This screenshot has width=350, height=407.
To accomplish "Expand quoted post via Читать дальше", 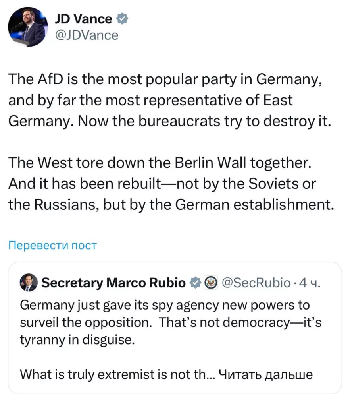I will tap(266, 374).
